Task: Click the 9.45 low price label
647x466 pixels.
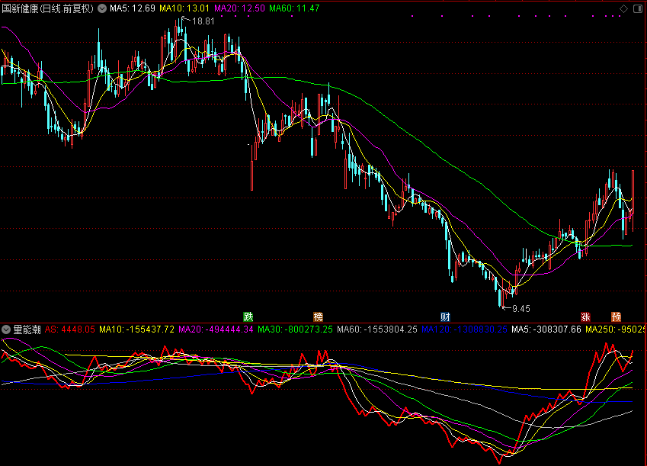Action: [520, 309]
